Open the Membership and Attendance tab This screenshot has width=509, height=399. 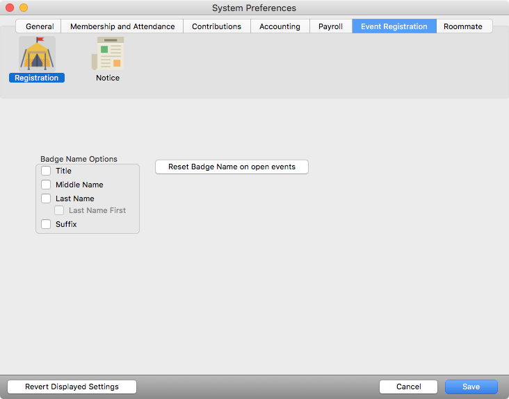[122, 26]
